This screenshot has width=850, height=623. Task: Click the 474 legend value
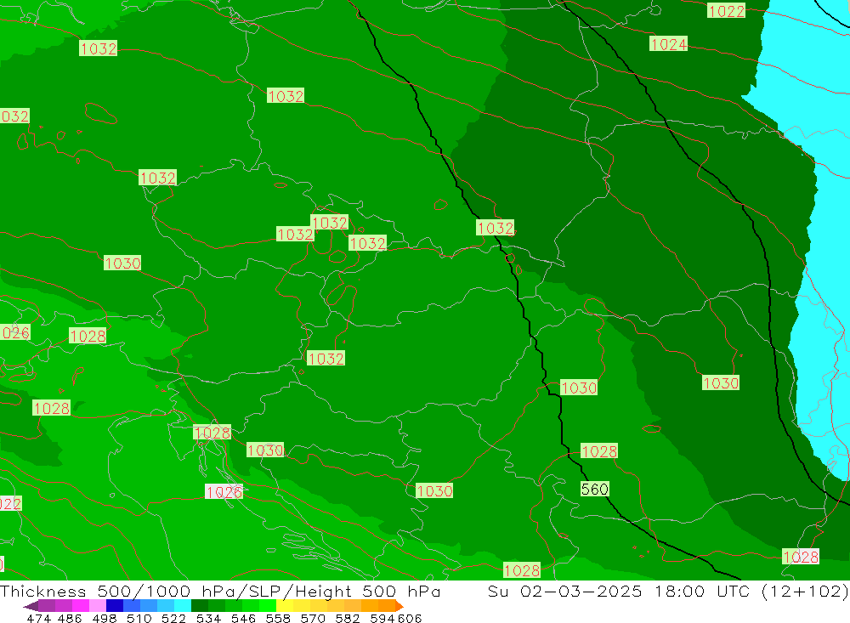pos(39,618)
